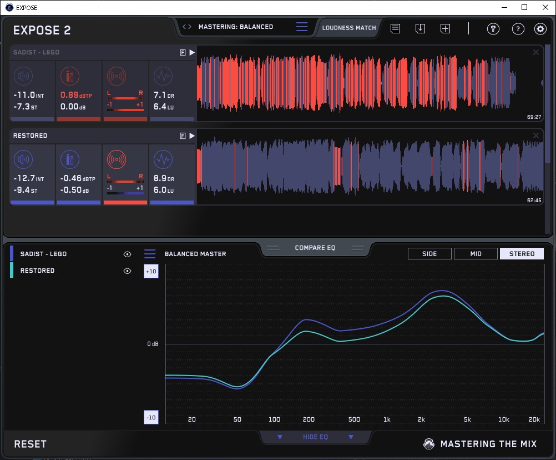
Task: Switch EQ view to MID
Action: pos(475,254)
